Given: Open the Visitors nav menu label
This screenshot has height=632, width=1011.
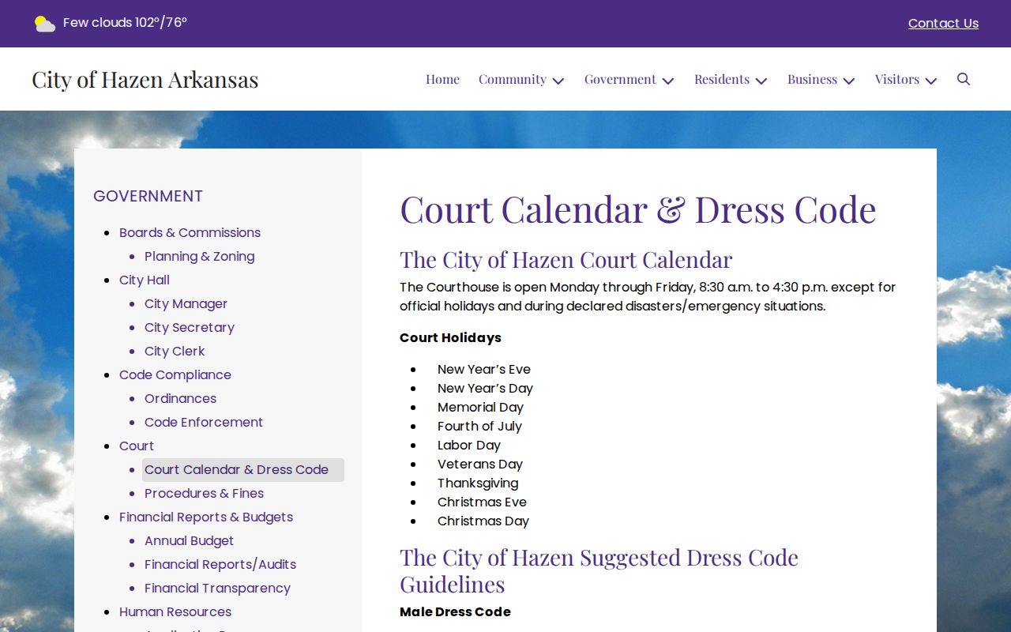Looking at the screenshot, I should pyautogui.click(x=897, y=79).
